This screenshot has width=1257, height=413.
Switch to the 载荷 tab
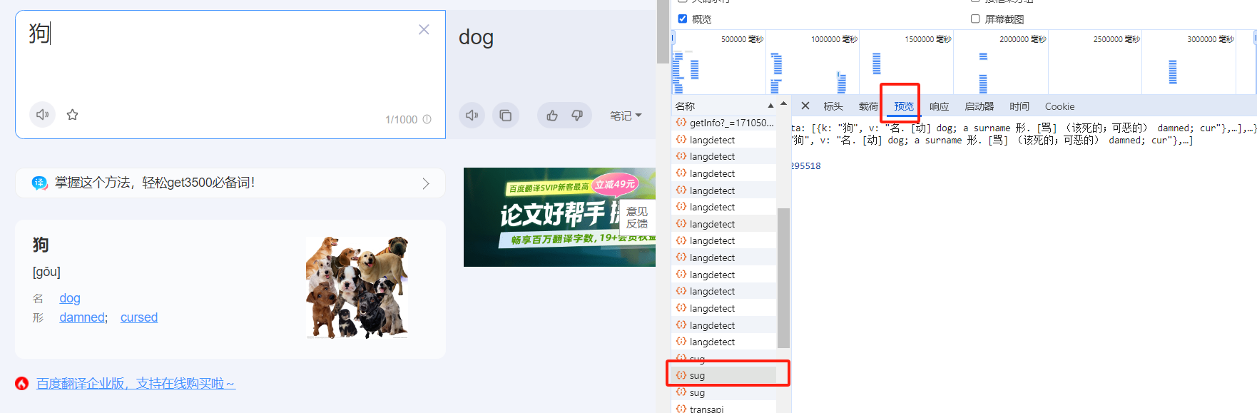point(868,106)
